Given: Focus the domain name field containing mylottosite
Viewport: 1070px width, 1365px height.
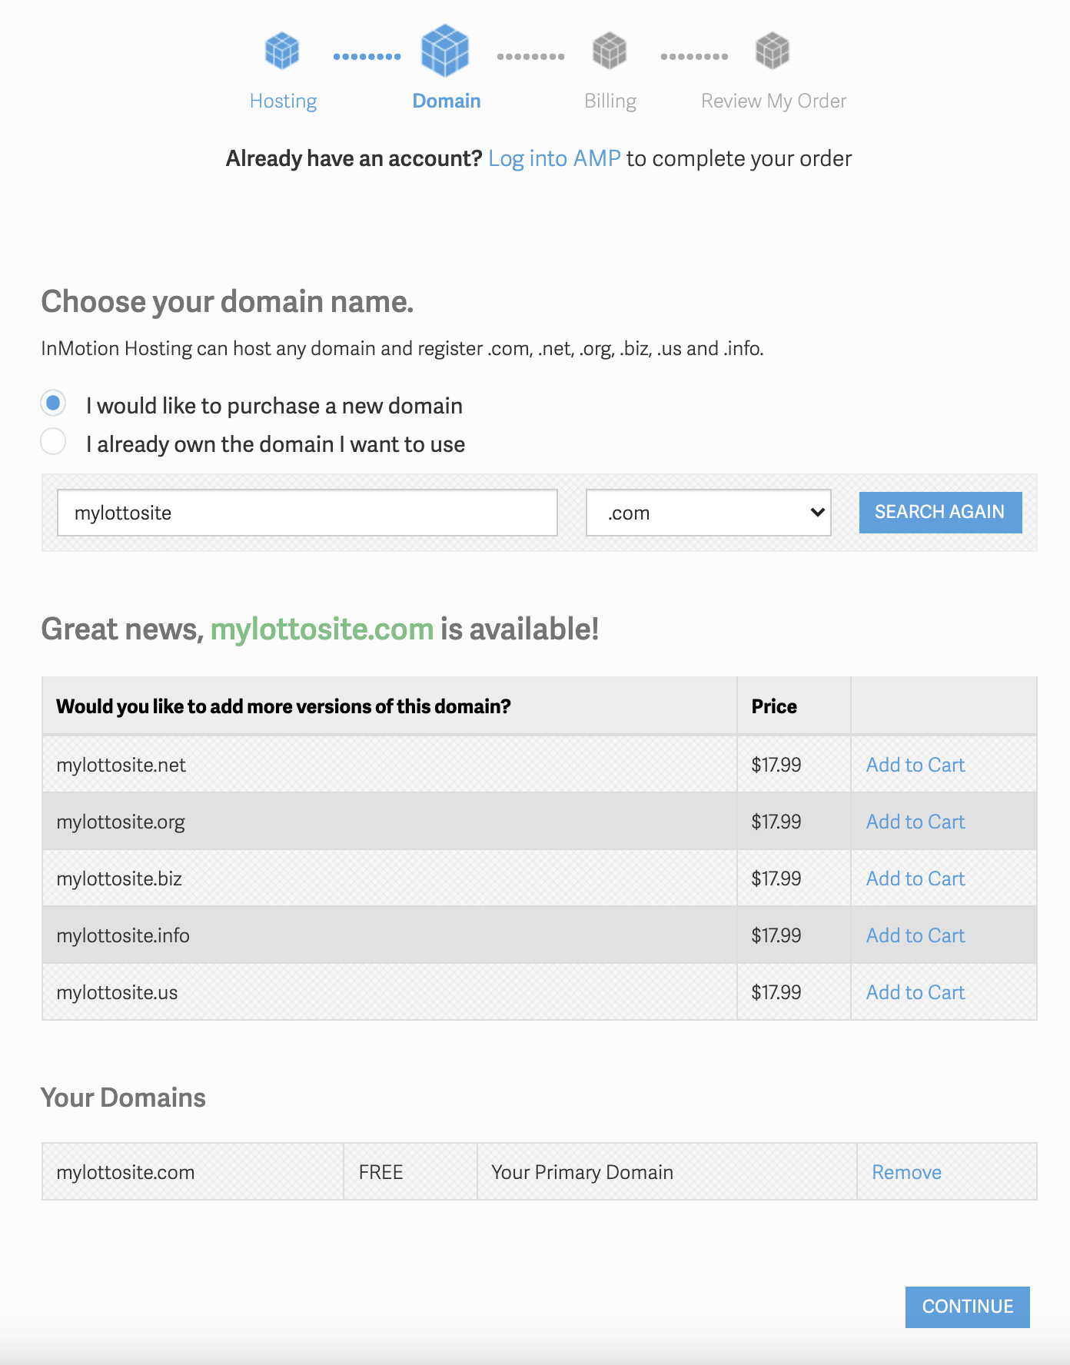Looking at the screenshot, I should click(307, 513).
